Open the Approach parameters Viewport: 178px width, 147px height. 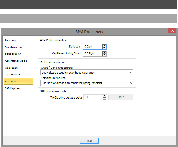(11, 68)
